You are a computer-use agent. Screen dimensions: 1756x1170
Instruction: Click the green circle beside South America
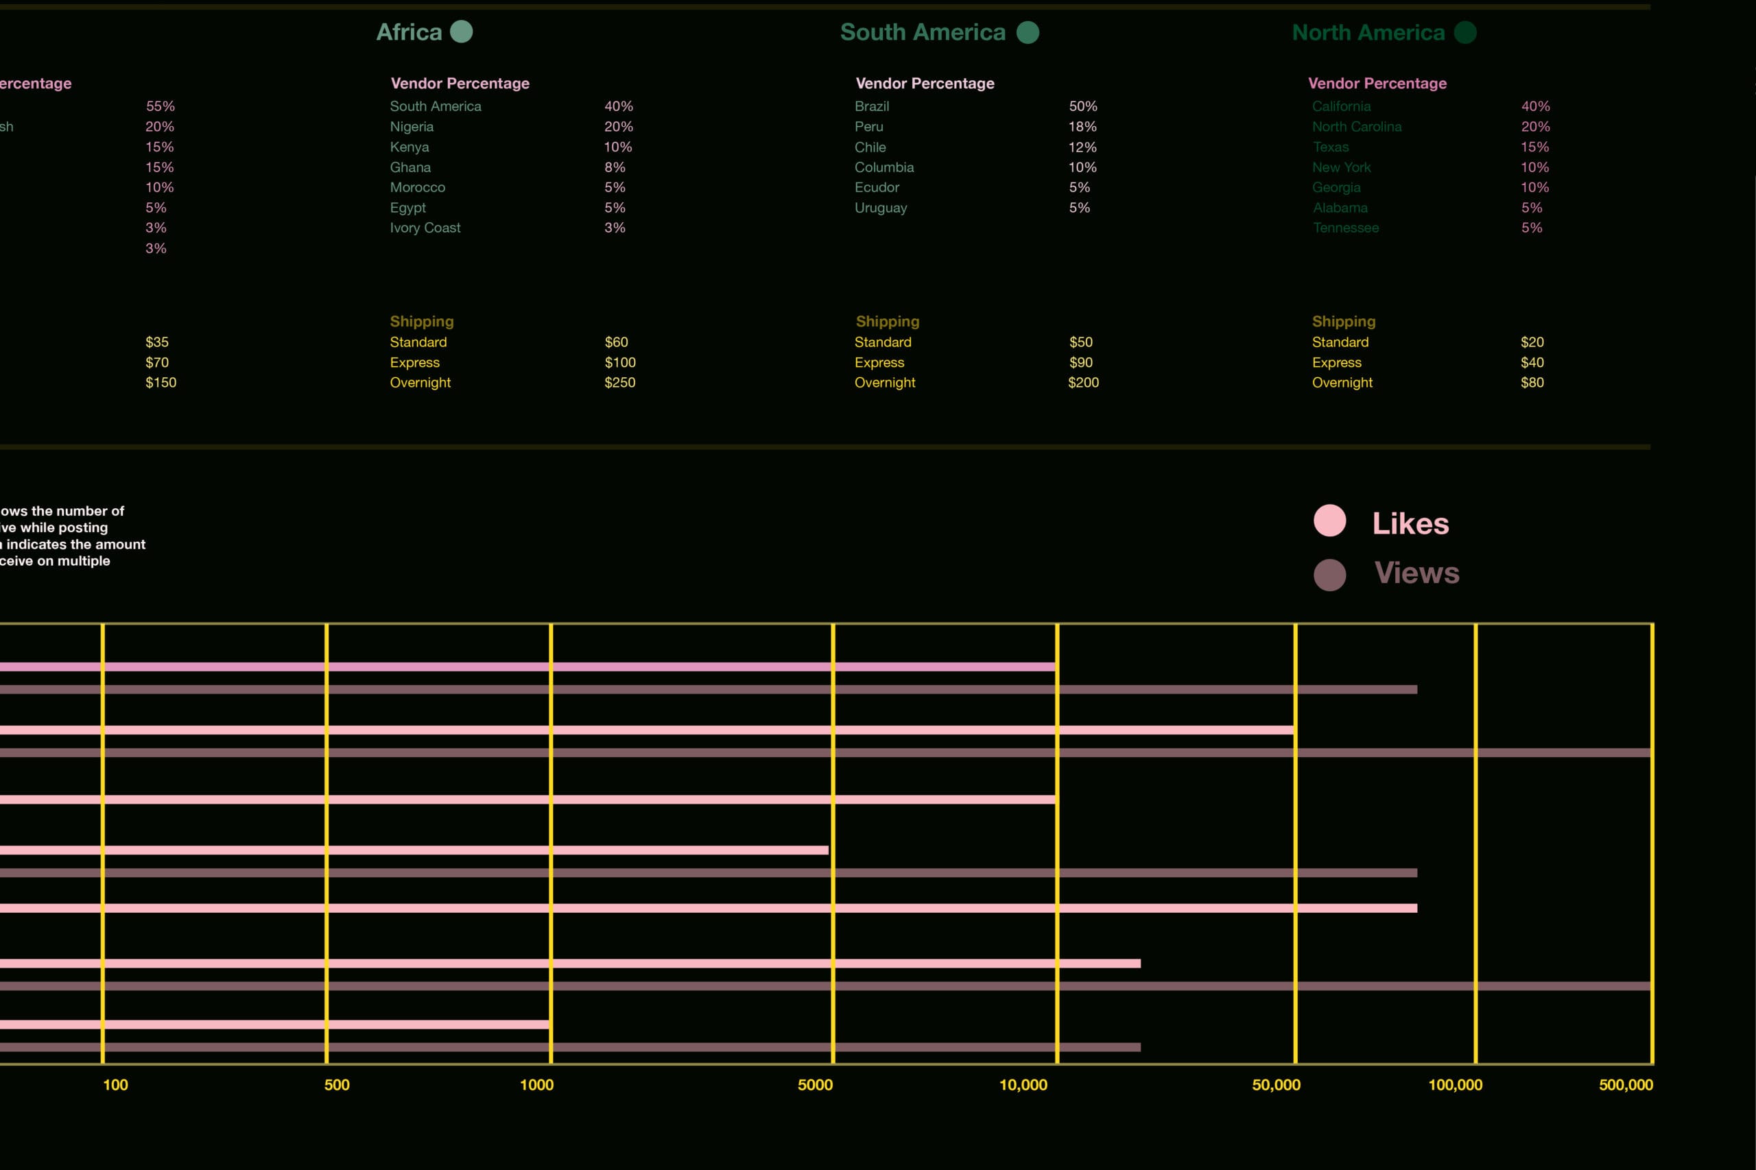pos(1028,33)
